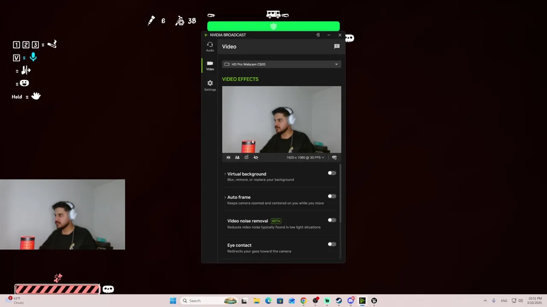Click the Eye contact label

(x=239, y=245)
